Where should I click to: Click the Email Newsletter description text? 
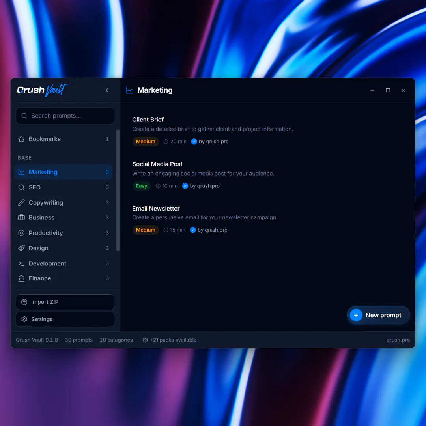point(205,217)
